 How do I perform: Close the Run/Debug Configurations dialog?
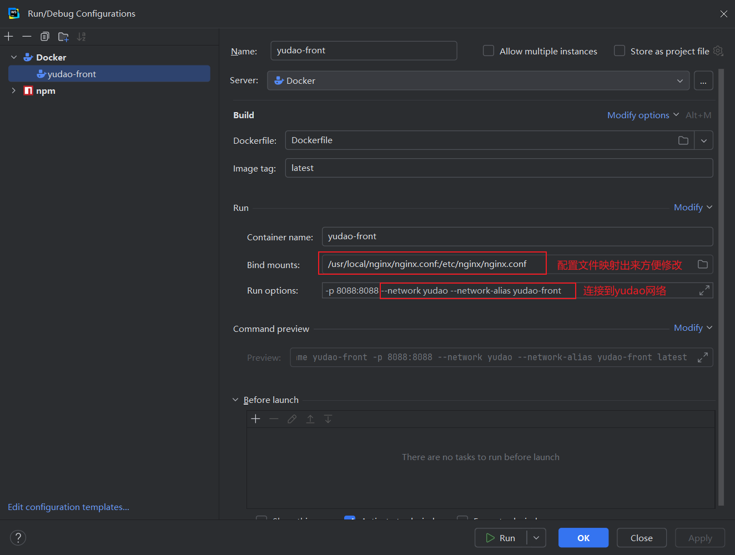coord(723,14)
